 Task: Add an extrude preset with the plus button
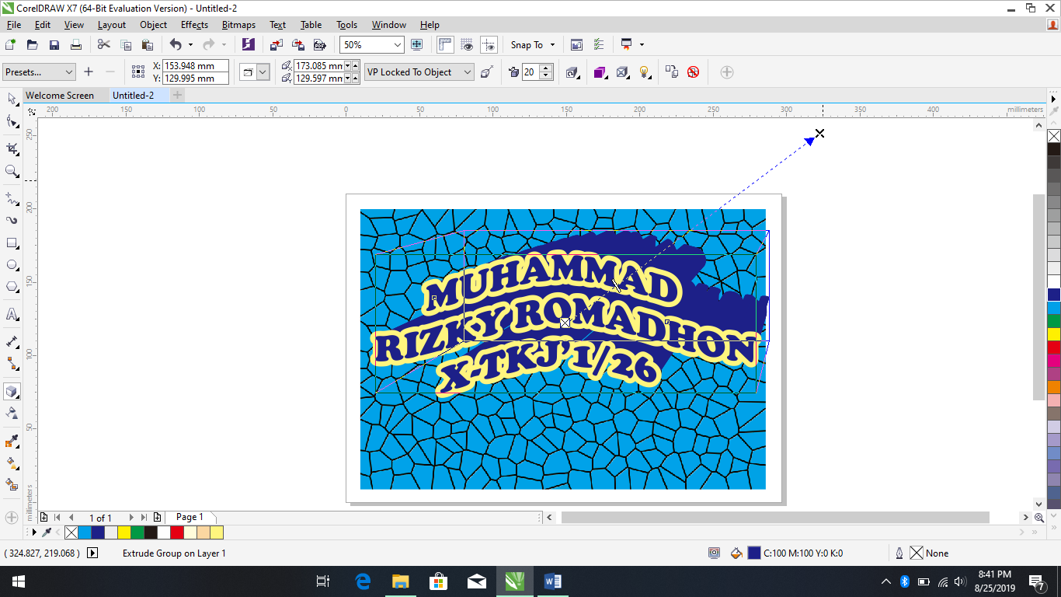coord(89,72)
